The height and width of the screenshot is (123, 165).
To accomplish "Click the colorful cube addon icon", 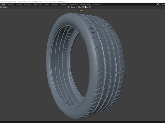I will (x=82, y=10).
